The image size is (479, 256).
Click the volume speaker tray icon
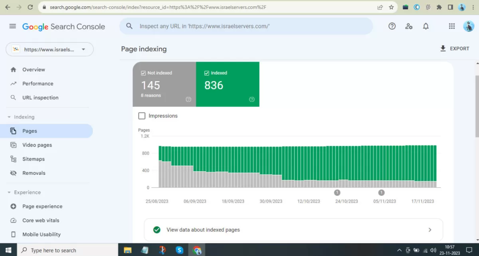point(433,250)
